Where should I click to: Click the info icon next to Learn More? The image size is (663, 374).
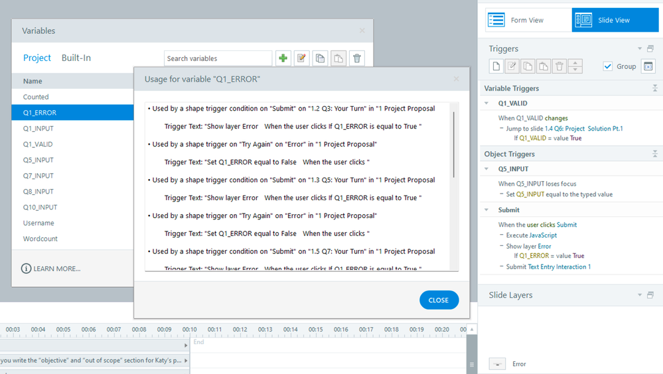(27, 269)
